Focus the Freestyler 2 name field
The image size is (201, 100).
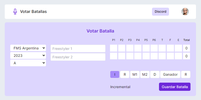pos(78,57)
